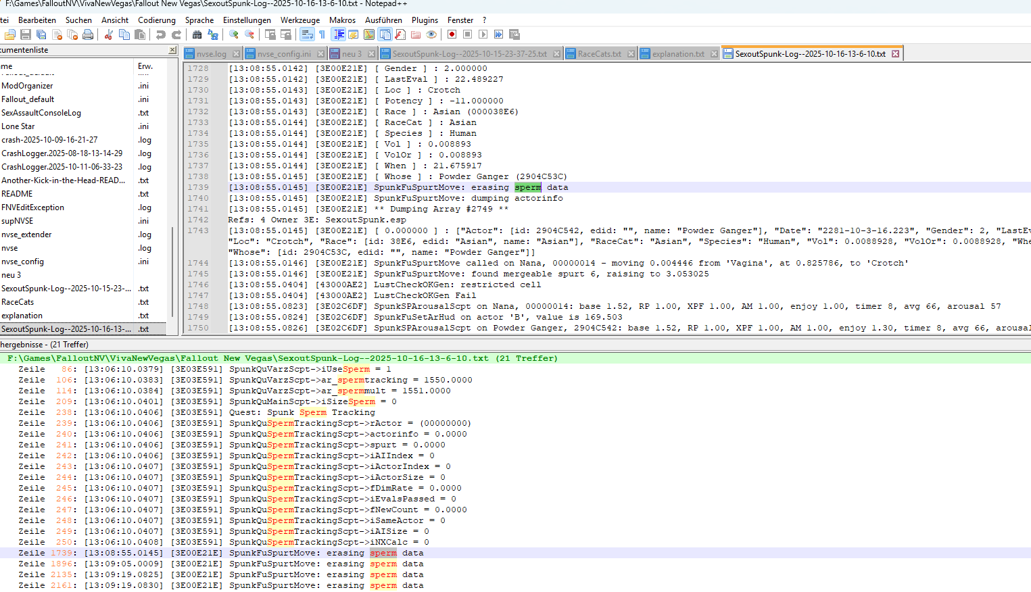This screenshot has height=592, width=1031.
Task: Toggle Document List panel icon
Action: tap(385, 34)
